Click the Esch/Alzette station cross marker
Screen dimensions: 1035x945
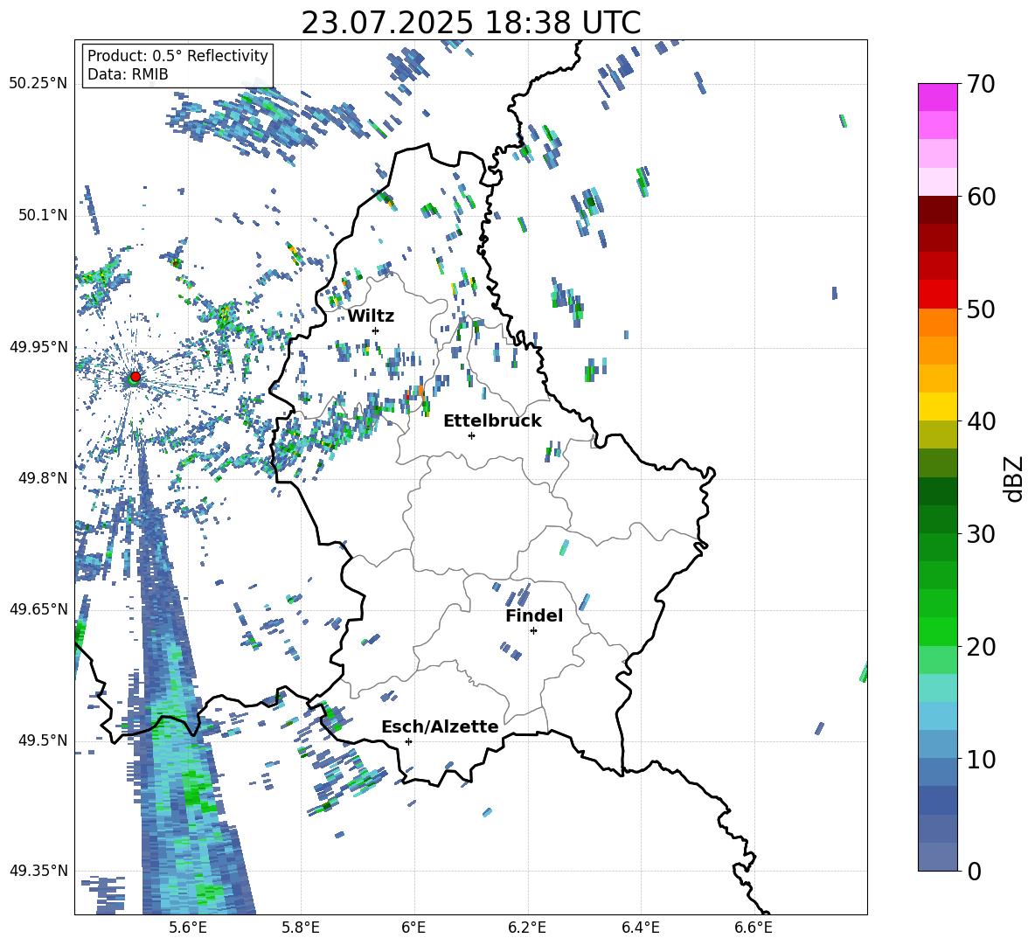(x=408, y=741)
